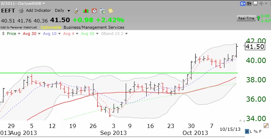Viewport: 271px width, 138px height.
Task: Click the Business/Management Services industry label
Action: (x=94, y=27)
